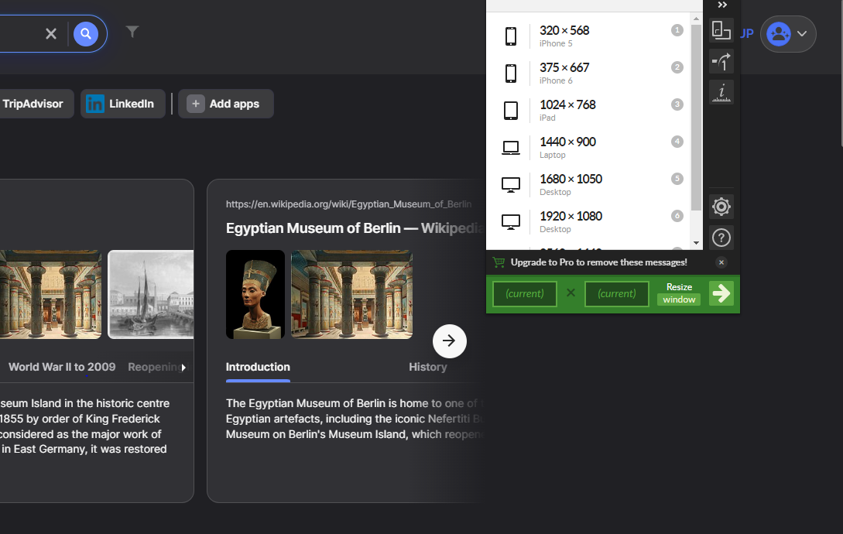Click shortcut number badge 5

(677, 179)
